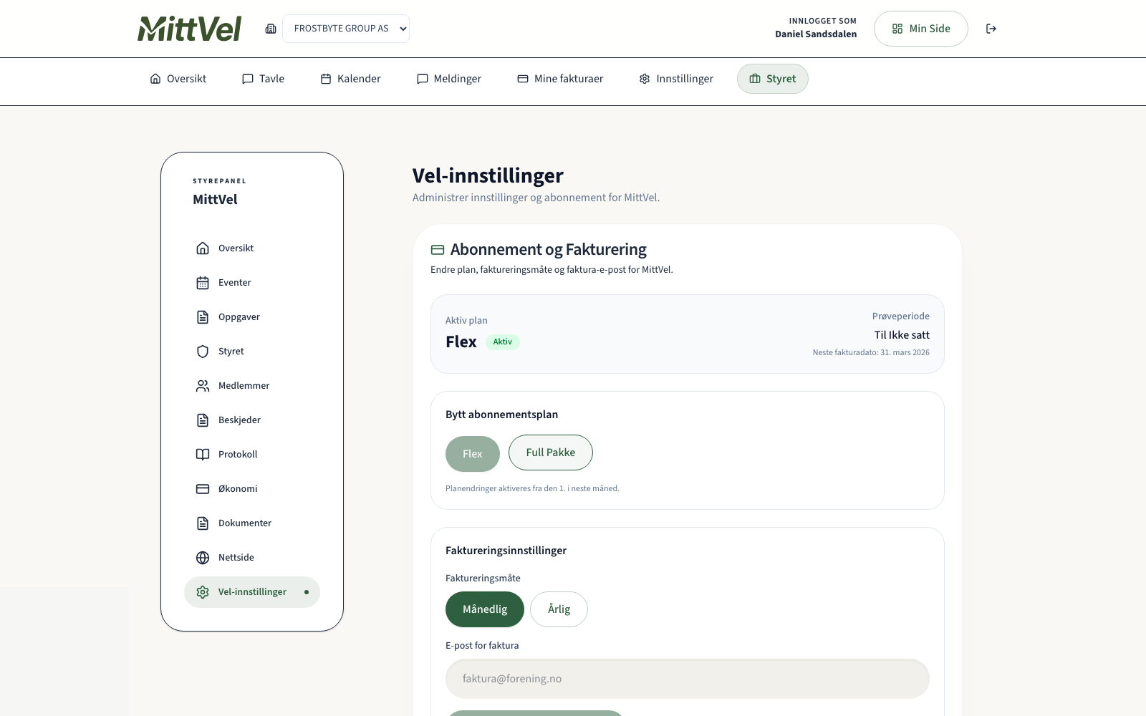Click the logout icon in header
Screen dimensions: 1146x716
click(x=991, y=29)
